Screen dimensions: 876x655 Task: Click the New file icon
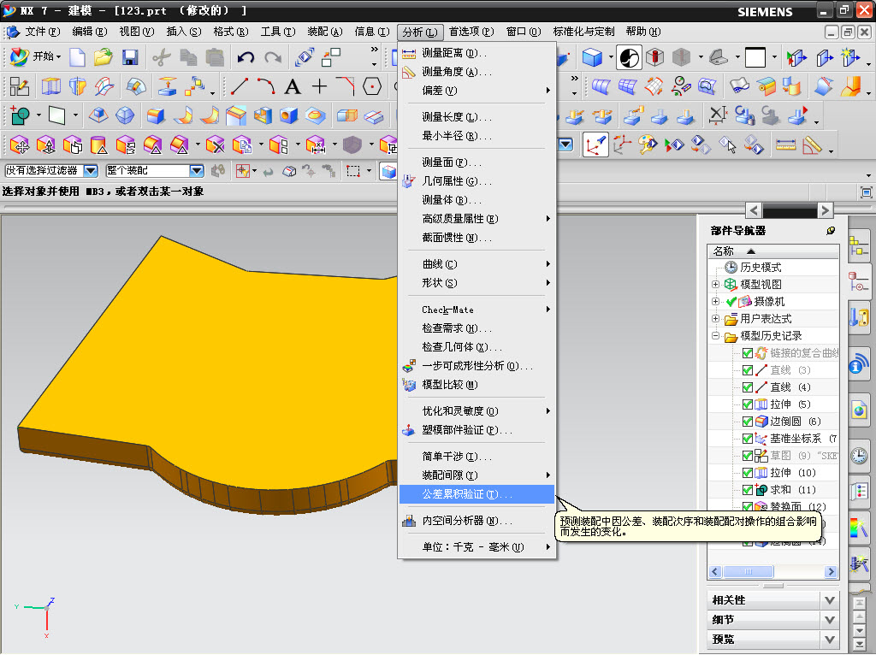(x=77, y=57)
